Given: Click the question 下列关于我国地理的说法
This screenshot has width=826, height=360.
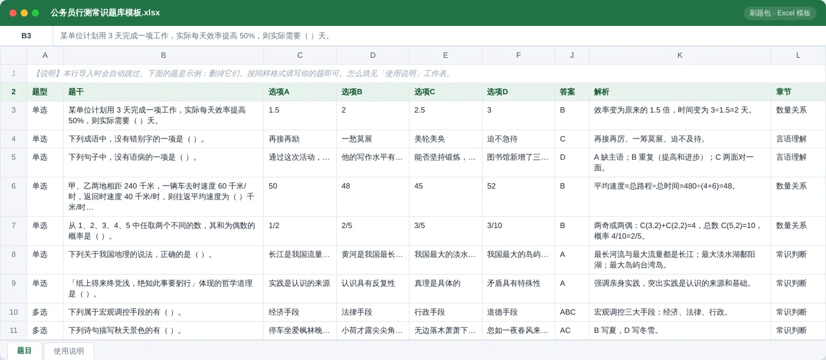Looking at the screenshot, I should [163, 260].
